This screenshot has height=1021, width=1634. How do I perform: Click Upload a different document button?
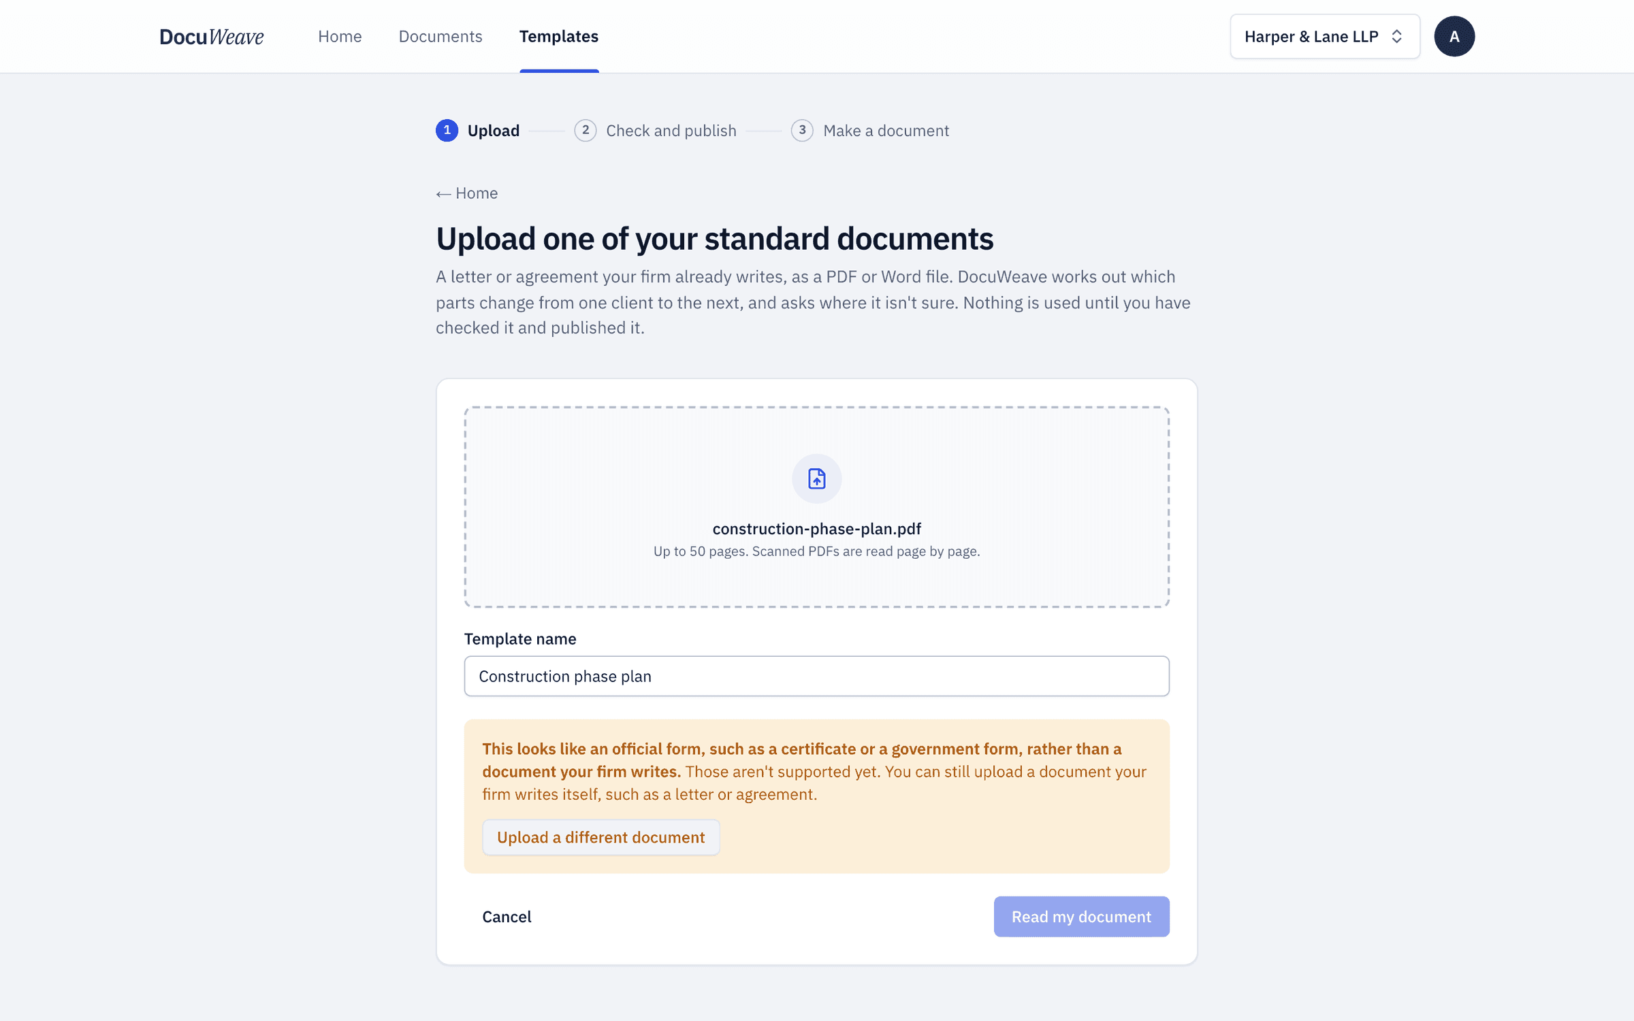pos(601,837)
